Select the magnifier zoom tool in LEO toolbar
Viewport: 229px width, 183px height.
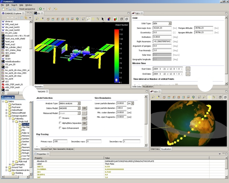click(204, 97)
